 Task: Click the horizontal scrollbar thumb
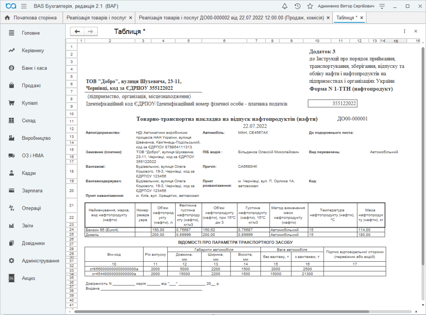click(x=221, y=312)
